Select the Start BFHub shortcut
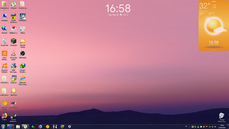This screenshot has height=129, width=229. [x=13, y=104]
